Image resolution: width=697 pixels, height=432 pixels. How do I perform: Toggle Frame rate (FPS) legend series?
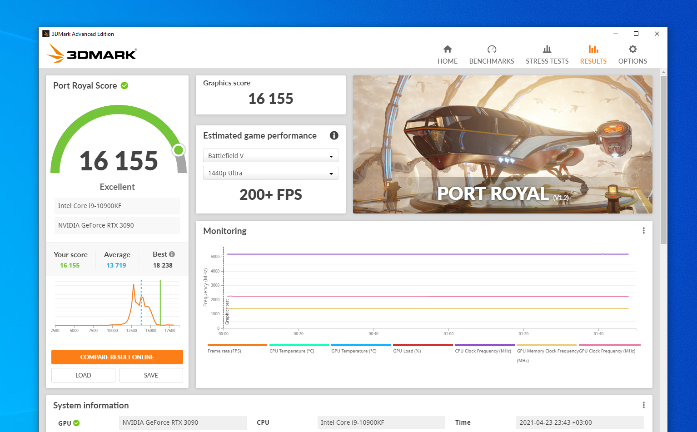point(237,348)
